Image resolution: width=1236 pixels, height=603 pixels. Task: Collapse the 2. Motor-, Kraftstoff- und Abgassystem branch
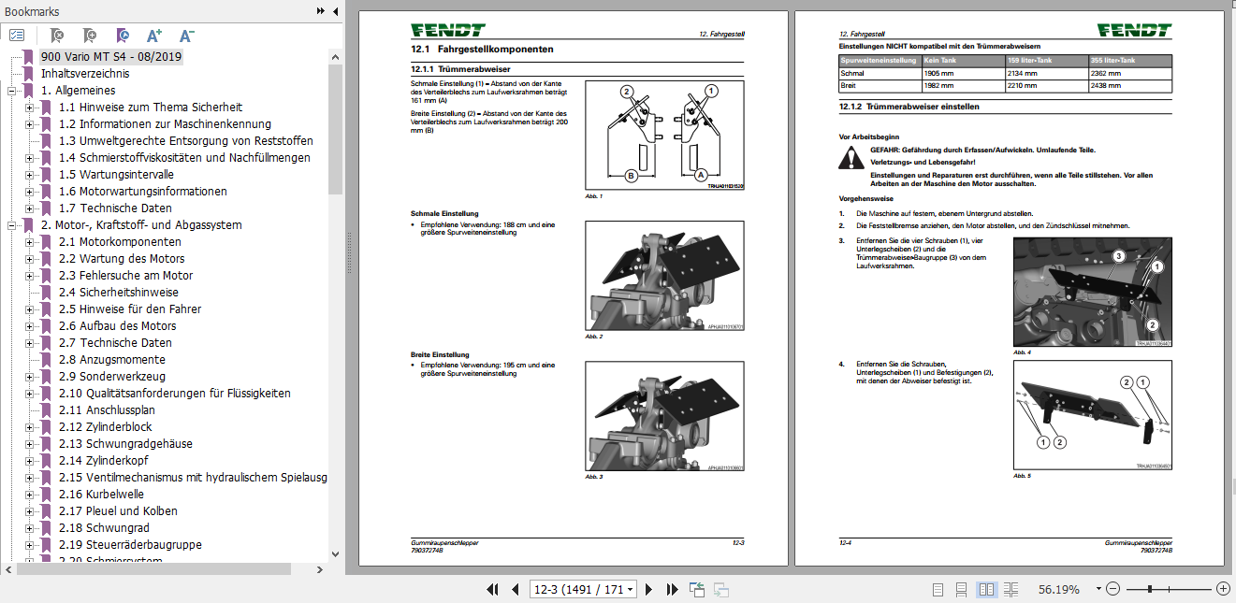pos(12,225)
